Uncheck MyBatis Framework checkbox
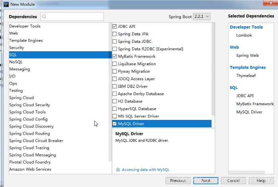 click(x=115, y=56)
